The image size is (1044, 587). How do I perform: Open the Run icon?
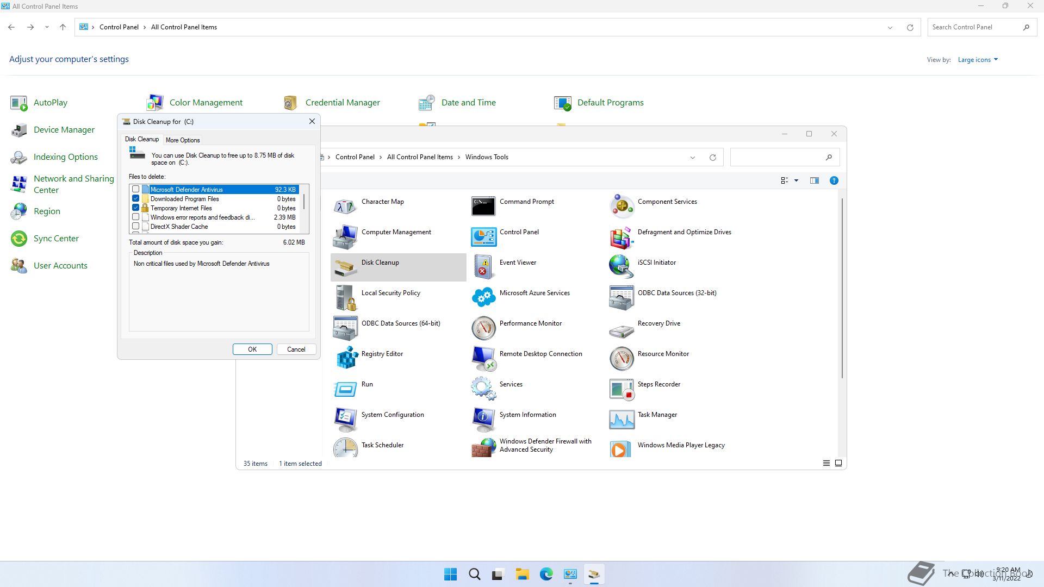345,389
